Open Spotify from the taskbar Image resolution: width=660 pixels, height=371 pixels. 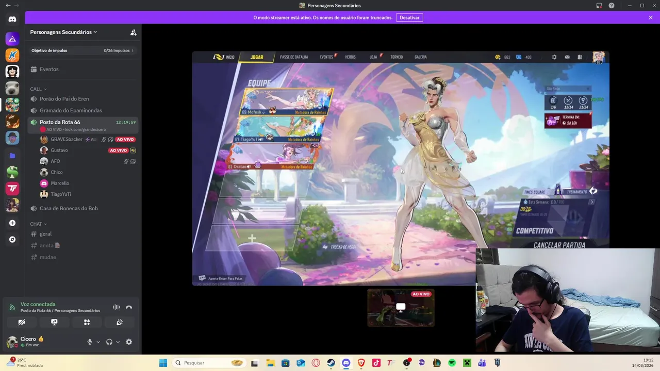click(452, 363)
